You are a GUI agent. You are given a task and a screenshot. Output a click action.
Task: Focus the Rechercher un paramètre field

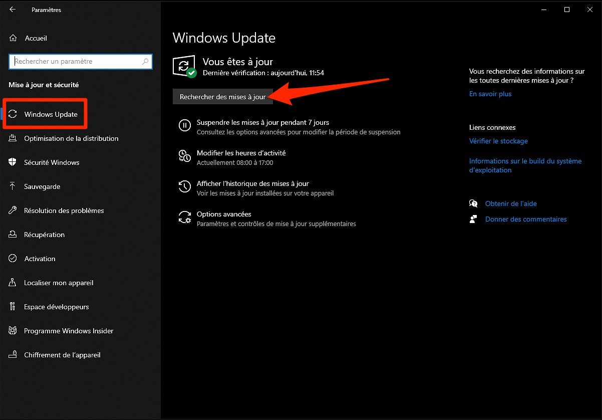[81, 62]
